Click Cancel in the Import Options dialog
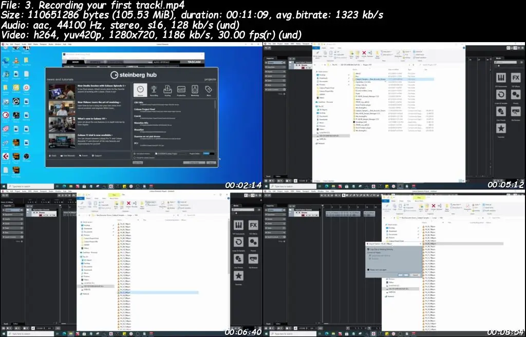 point(415,275)
